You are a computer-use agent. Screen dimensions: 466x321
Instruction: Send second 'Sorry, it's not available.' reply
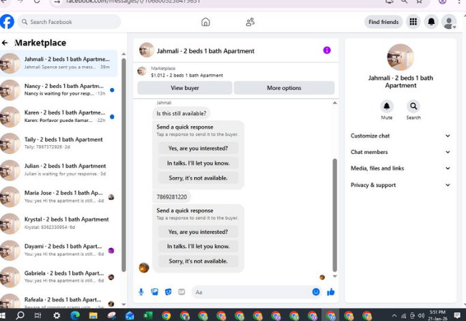click(198, 261)
